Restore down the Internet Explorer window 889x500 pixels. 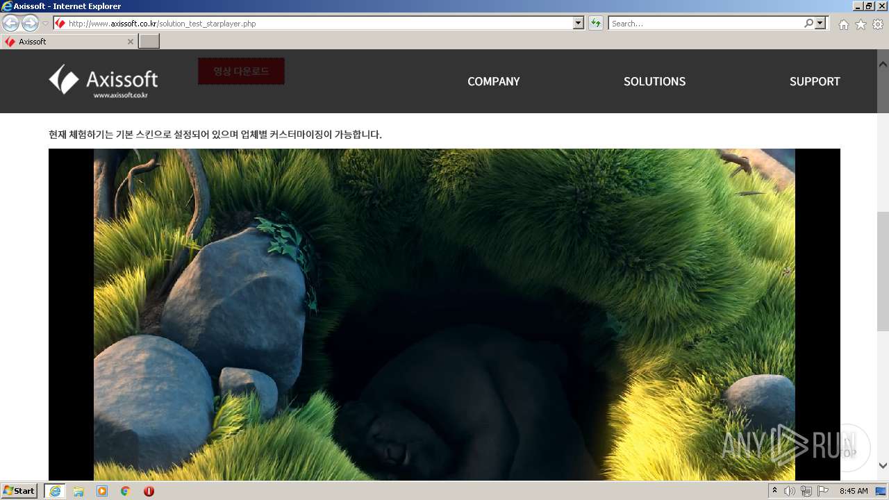[870, 6]
